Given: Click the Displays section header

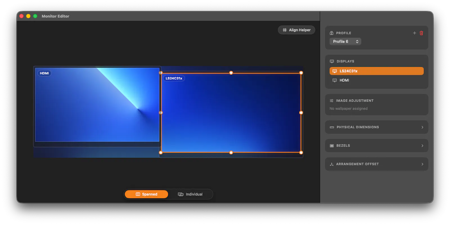Looking at the screenshot, I should 345,61.
